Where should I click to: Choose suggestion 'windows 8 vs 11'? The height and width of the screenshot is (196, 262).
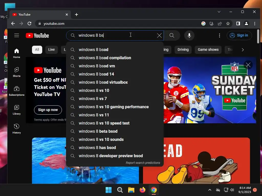(115, 115)
